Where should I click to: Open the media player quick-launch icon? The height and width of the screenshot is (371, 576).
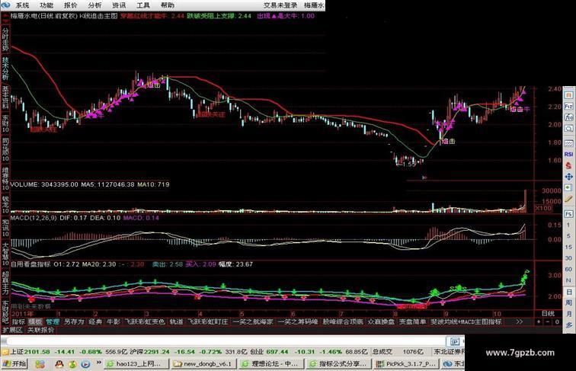click(x=85, y=364)
